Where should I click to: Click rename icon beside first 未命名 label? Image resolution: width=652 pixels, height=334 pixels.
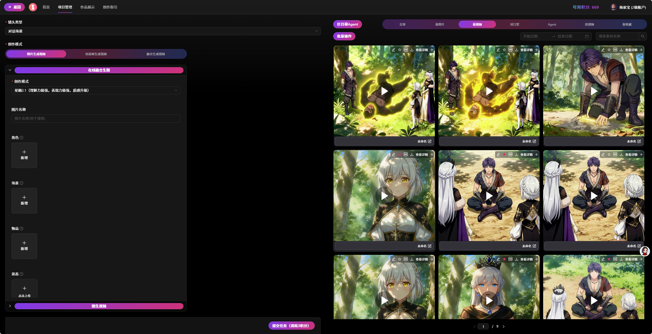[x=430, y=141]
